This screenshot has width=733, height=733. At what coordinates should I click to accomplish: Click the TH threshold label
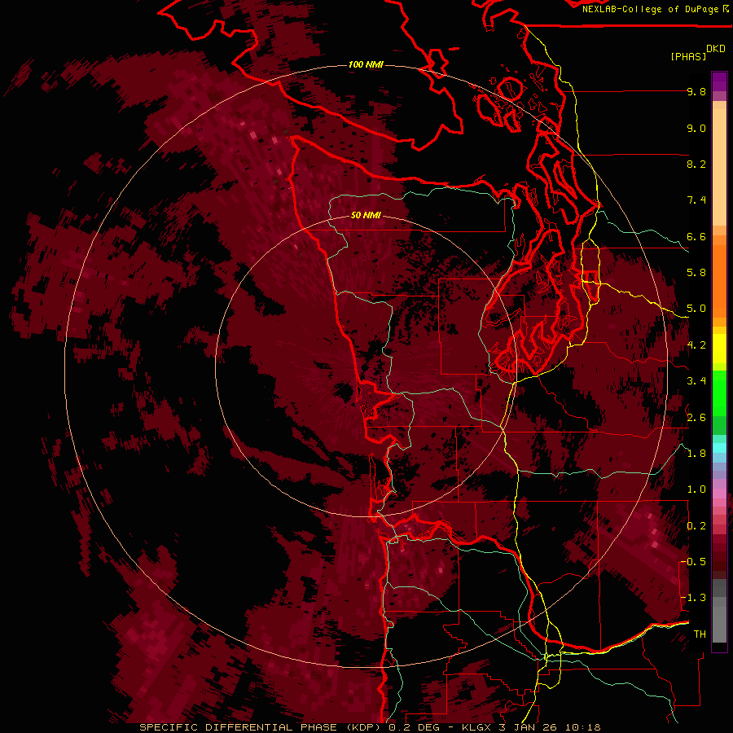700,634
